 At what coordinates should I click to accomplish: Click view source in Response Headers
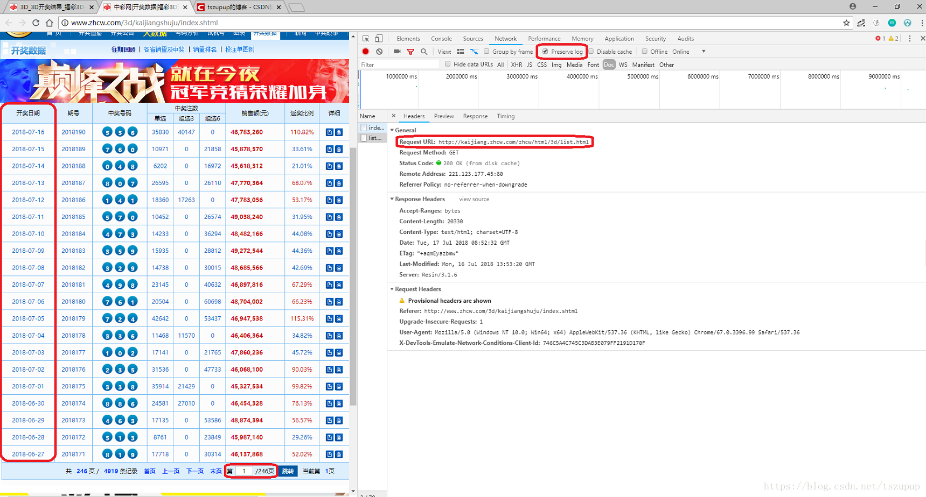[x=474, y=199]
